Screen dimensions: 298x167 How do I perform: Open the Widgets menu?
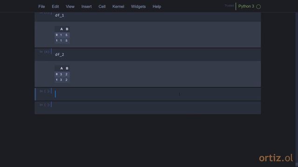coord(138,6)
